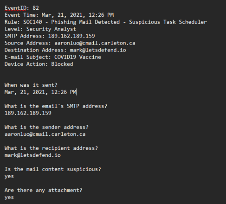Place cursor in Event Time line
226x204 pixels.
59,15
